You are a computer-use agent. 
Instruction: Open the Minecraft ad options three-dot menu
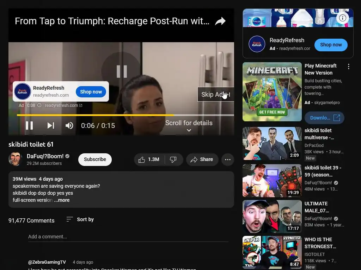tap(349, 66)
